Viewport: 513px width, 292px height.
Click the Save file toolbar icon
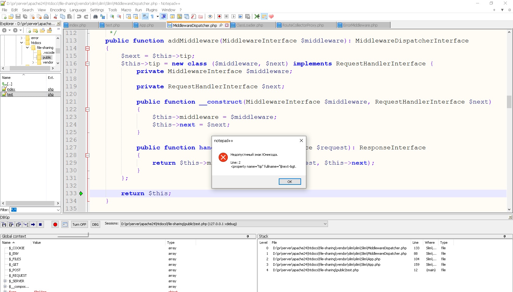pyautogui.click(x=18, y=16)
